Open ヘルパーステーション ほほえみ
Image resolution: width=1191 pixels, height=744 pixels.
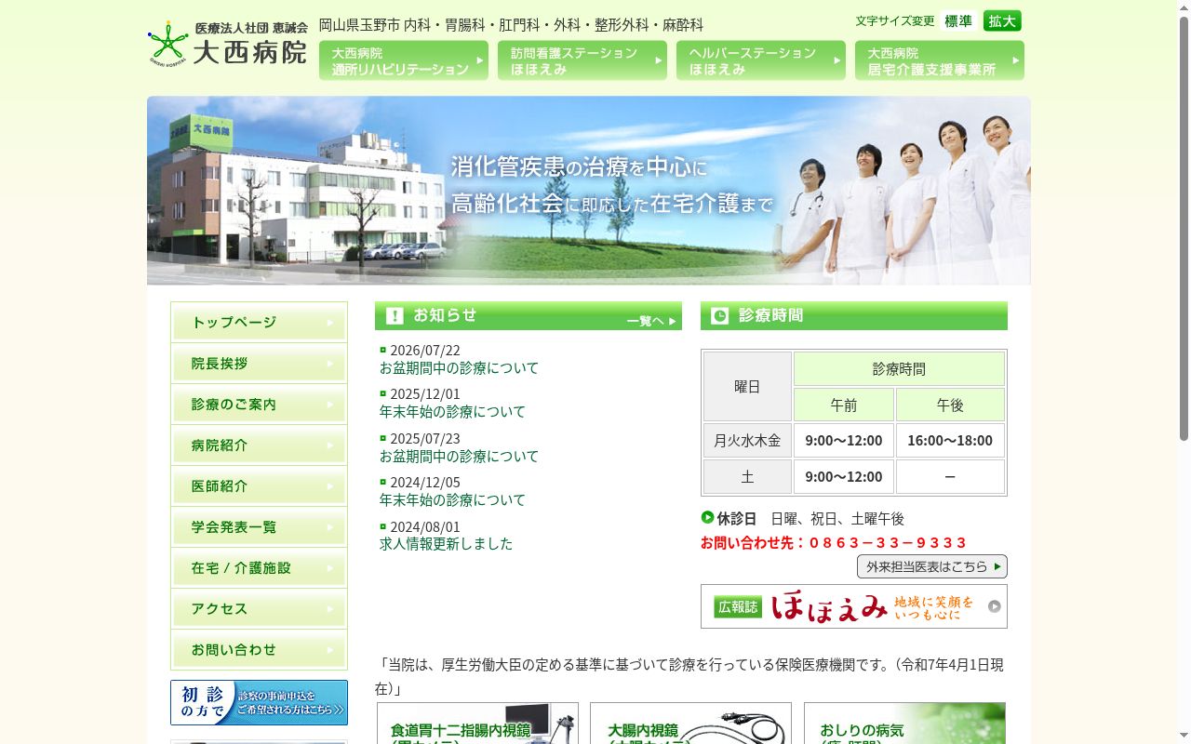click(761, 60)
